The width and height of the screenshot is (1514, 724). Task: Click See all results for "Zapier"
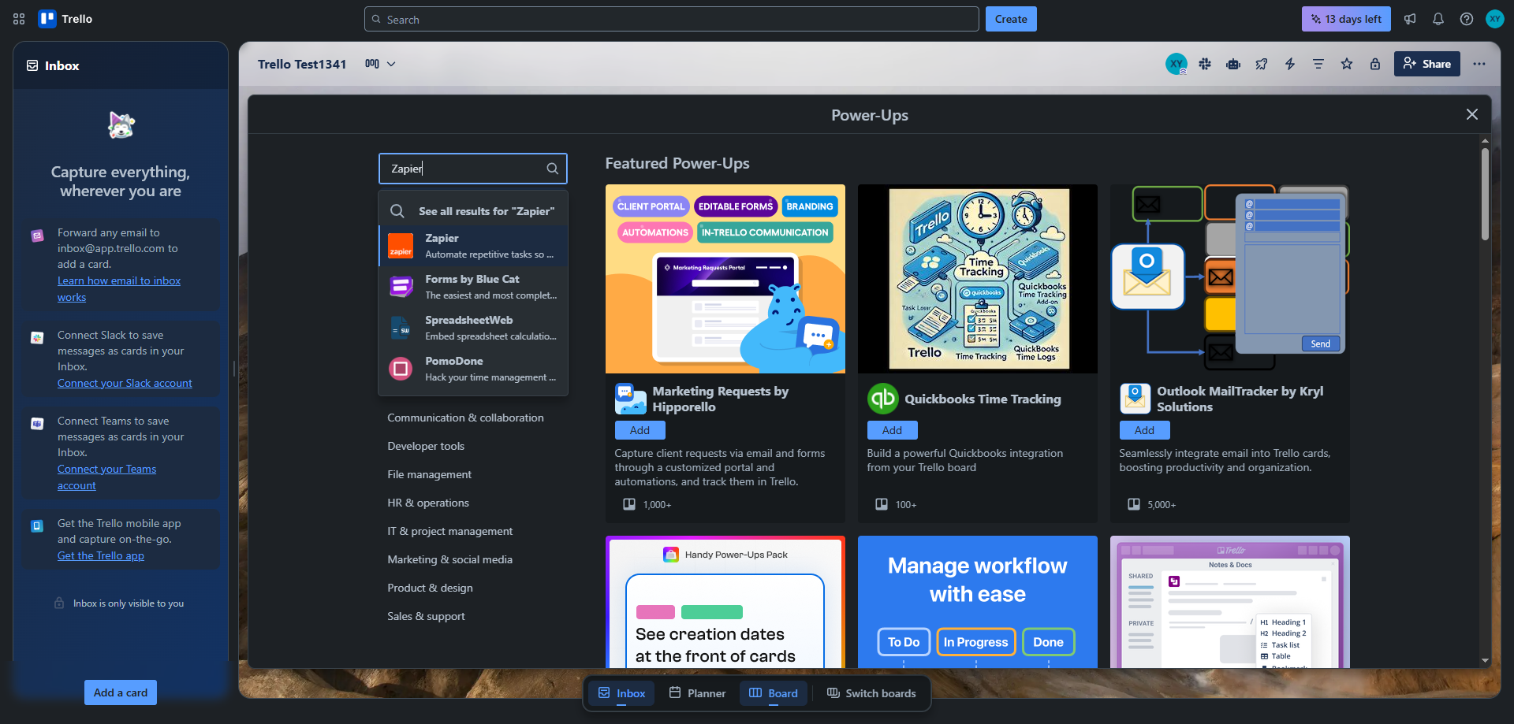coord(473,211)
